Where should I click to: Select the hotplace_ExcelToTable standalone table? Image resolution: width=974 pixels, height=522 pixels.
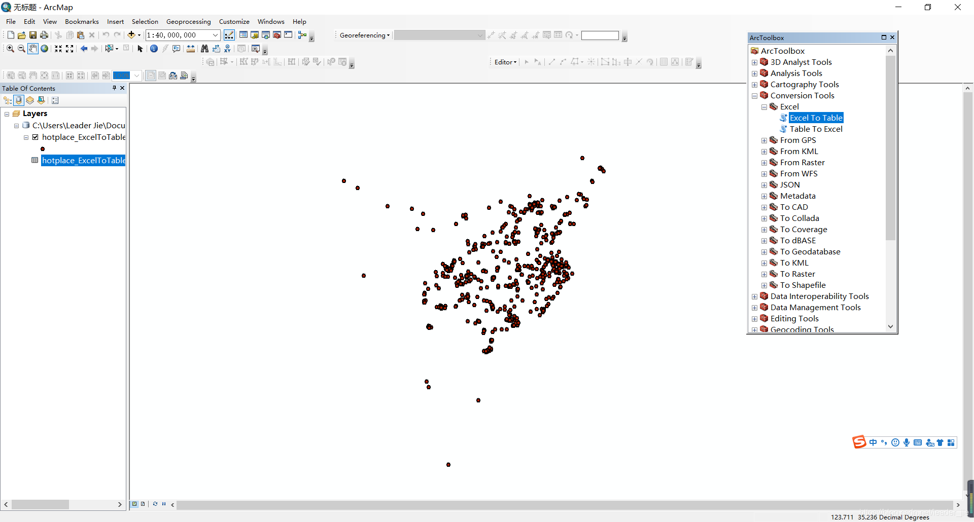tap(83, 161)
